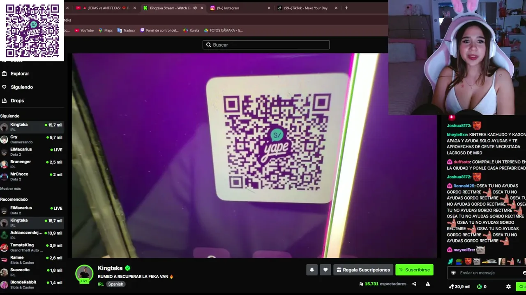This screenshot has width=526, height=295.
Task: Click the Kick points K icon
Action: [479, 287]
